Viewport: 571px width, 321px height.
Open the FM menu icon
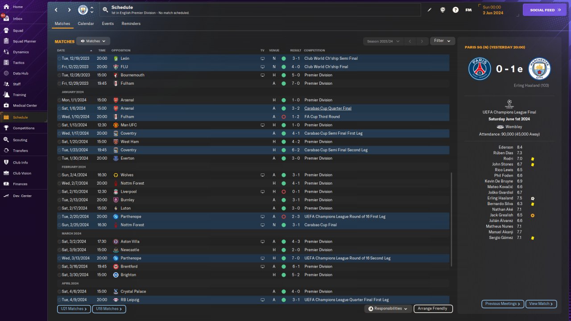(x=468, y=10)
